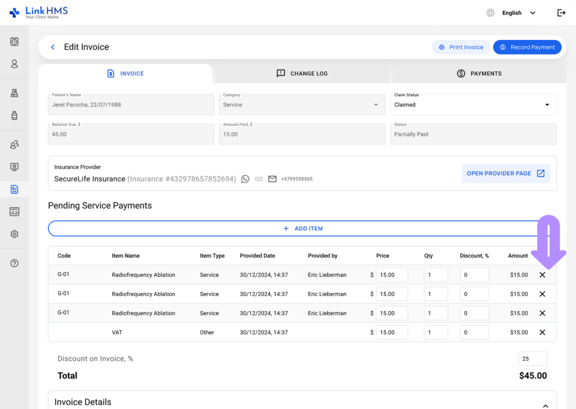Edit quantity in third Radiofrequency Ablation row
Screen dimensions: 576x409
pos(436,313)
